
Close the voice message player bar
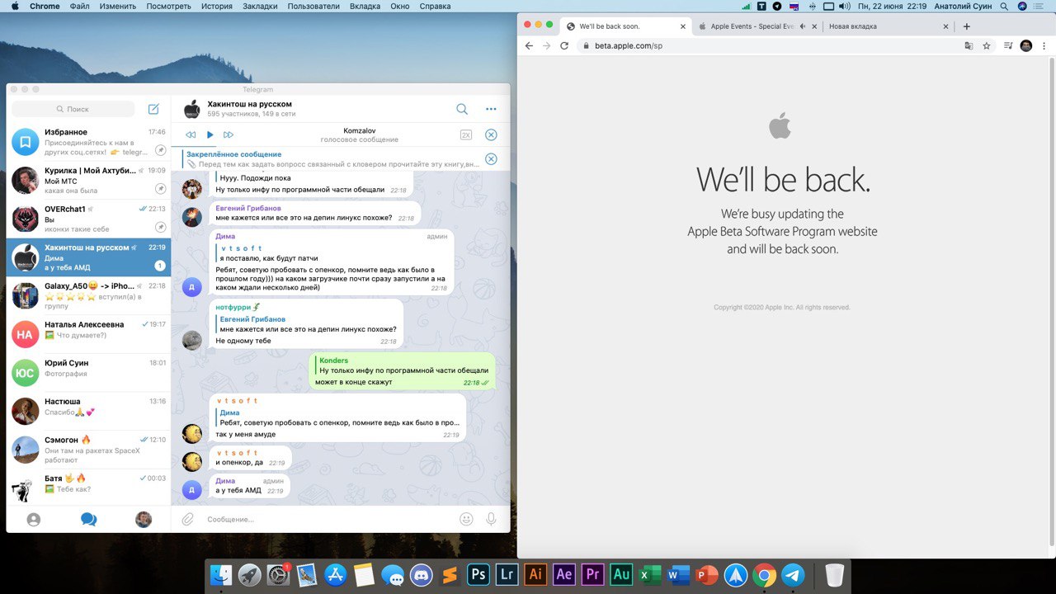pyautogui.click(x=491, y=134)
